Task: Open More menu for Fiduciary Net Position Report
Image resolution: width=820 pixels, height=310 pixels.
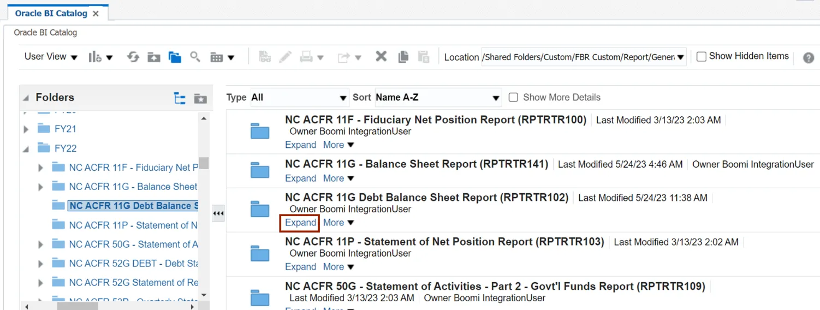Action: click(x=338, y=145)
